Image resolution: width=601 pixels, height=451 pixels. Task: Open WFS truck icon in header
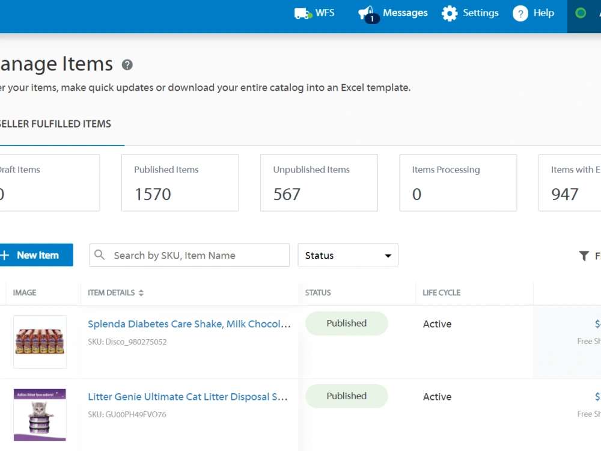pyautogui.click(x=303, y=13)
